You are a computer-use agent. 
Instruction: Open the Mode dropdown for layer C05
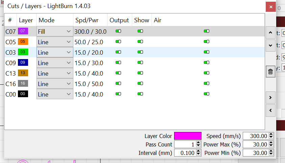55,42
